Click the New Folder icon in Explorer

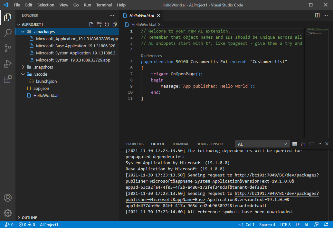point(99,24)
